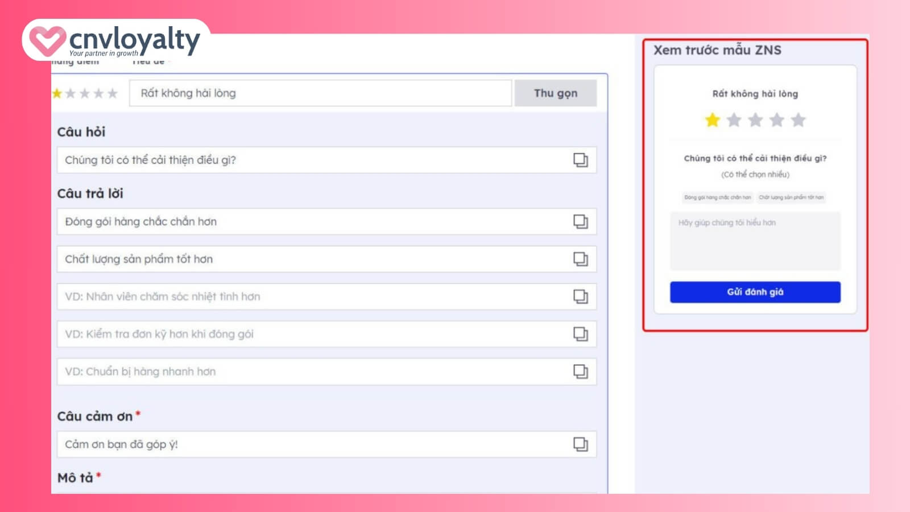Viewport: 910px width, 512px height.
Task: Click preview question 'Chúng tôi có thể cải thiện điều gì?'
Action: pyautogui.click(x=755, y=158)
